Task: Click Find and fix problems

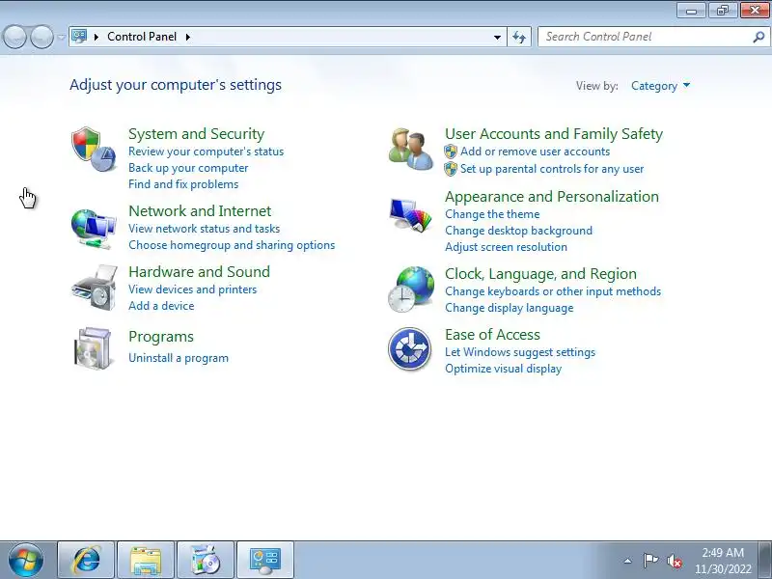Action: 183,184
